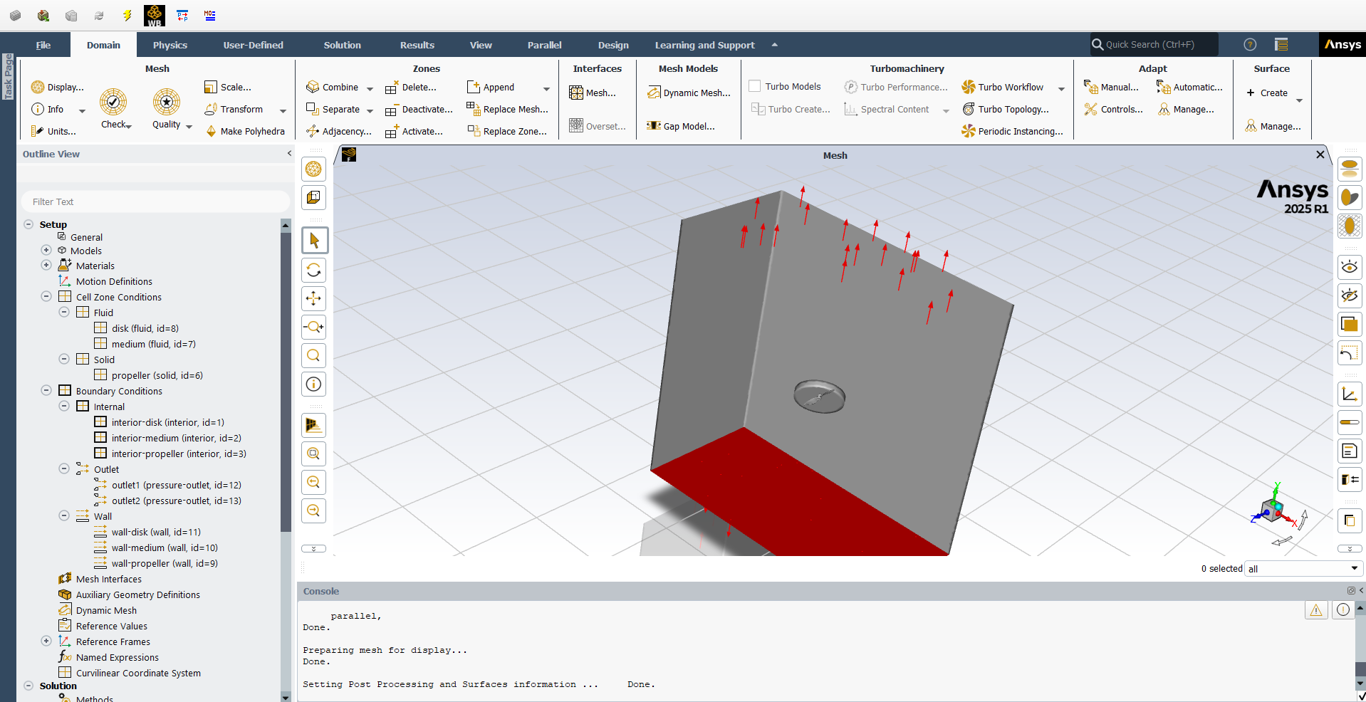Click the Make Polyhedra icon

(212, 131)
